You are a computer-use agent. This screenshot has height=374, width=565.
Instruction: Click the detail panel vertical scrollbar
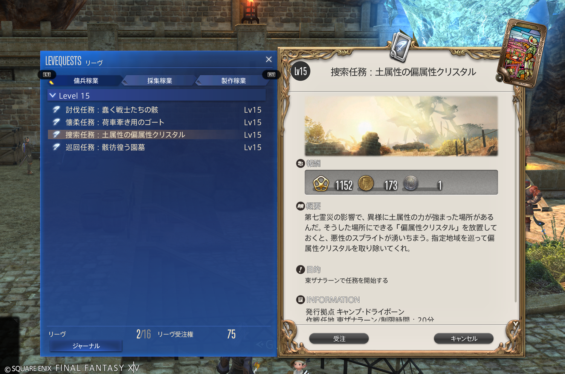tap(516, 200)
